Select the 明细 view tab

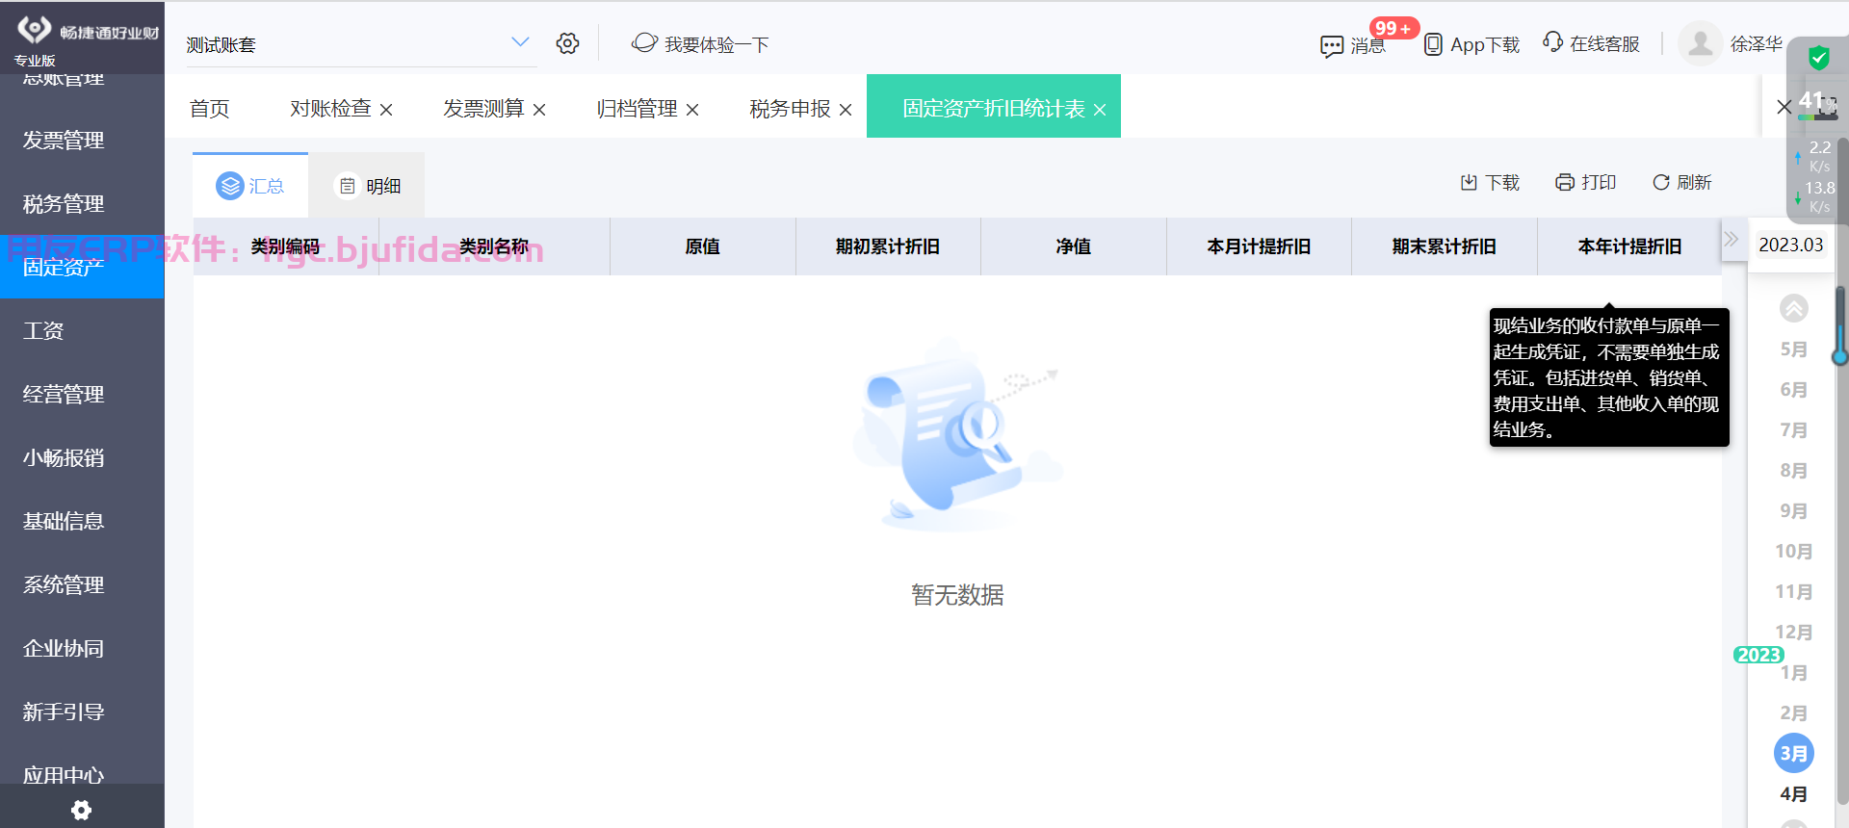[367, 185]
